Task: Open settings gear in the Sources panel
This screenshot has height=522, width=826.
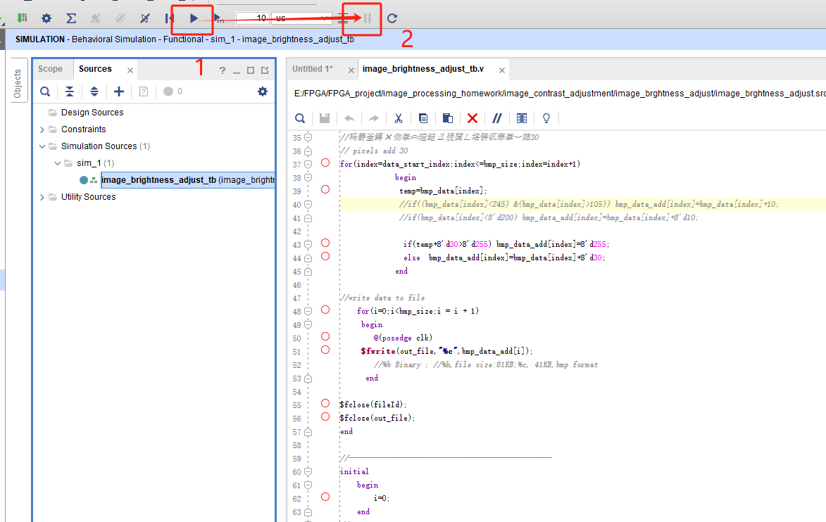Action: (x=263, y=91)
